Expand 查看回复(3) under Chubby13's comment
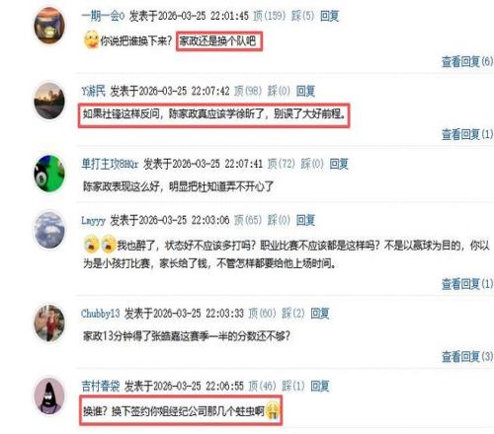 [x=467, y=356]
